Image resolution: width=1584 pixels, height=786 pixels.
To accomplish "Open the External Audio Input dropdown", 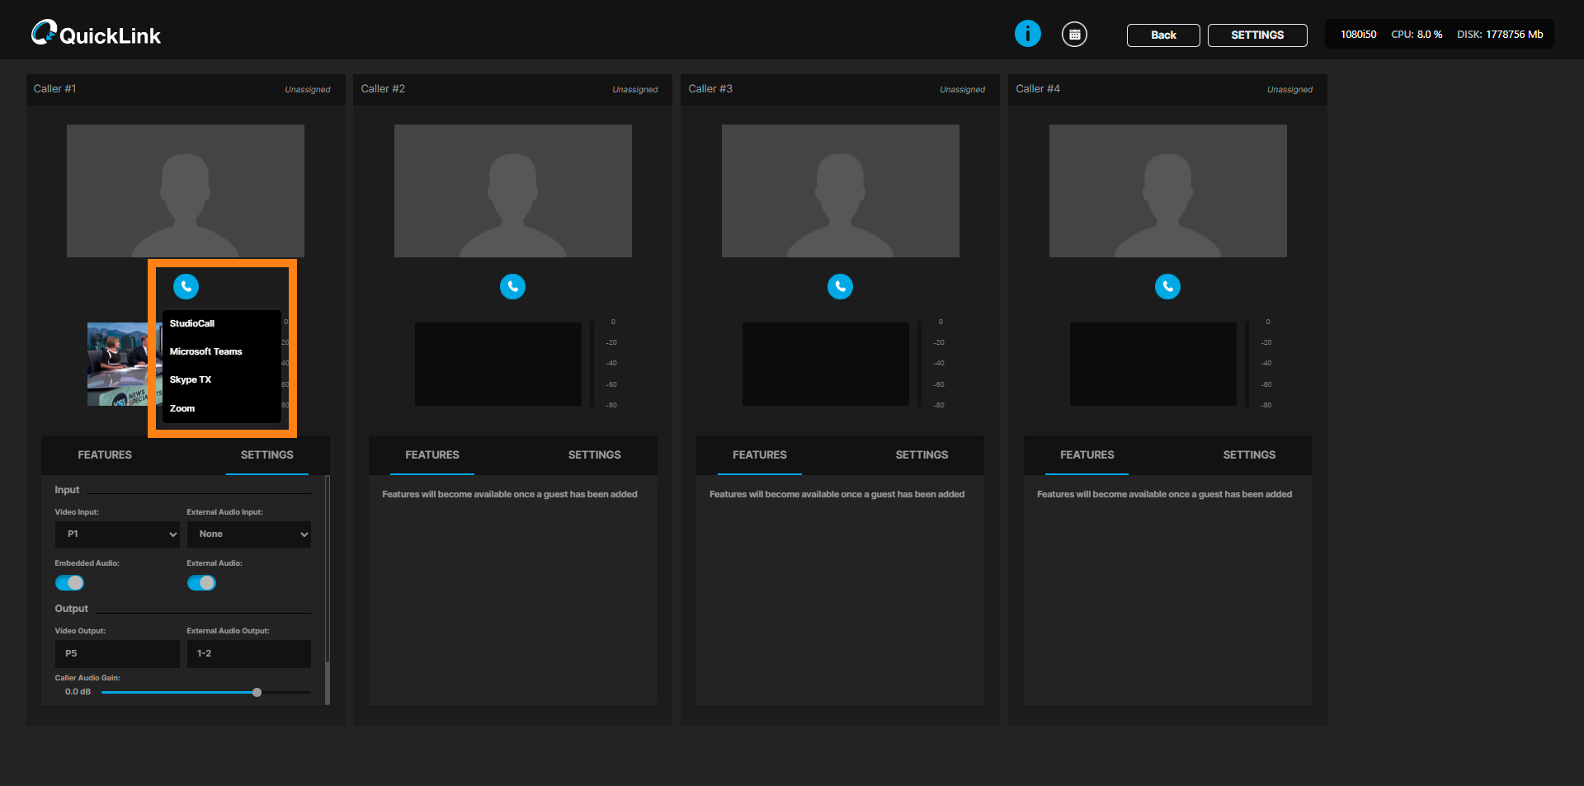I will [248, 534].
